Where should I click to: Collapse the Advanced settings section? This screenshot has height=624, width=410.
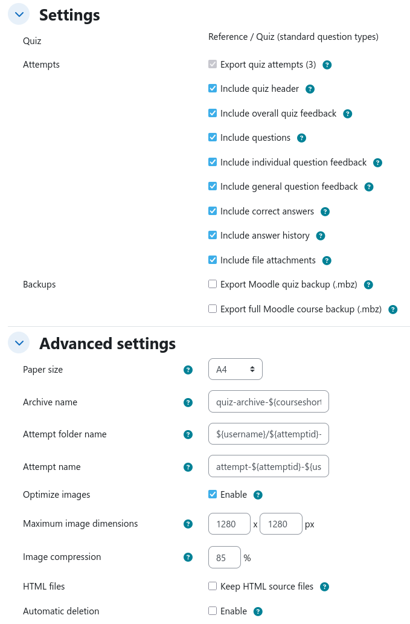point(19,343)
